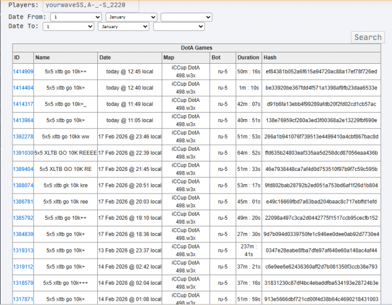Open game ID 1319112
This screenshot has width=392, height=305.
tap(23, 266)
